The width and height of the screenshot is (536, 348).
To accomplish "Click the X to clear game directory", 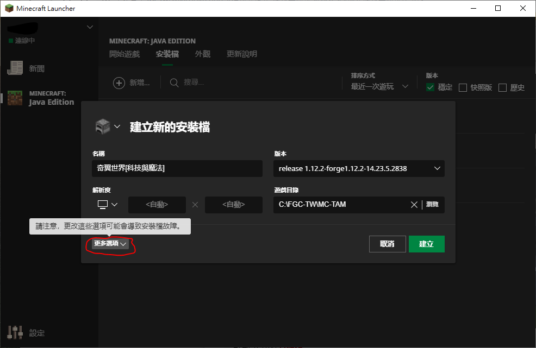I will click(414, 205).
